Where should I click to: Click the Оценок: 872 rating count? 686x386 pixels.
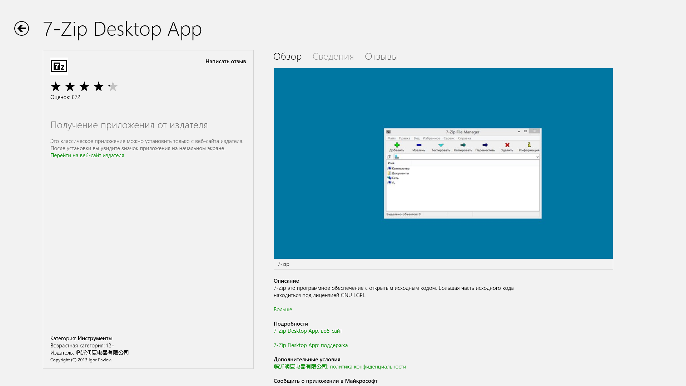[x=65, y=97]
